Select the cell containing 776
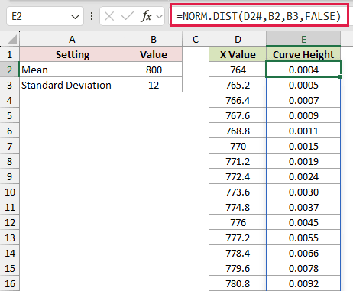Image resolution: width=353 pixels, height=291 pixels. point(238,222)
